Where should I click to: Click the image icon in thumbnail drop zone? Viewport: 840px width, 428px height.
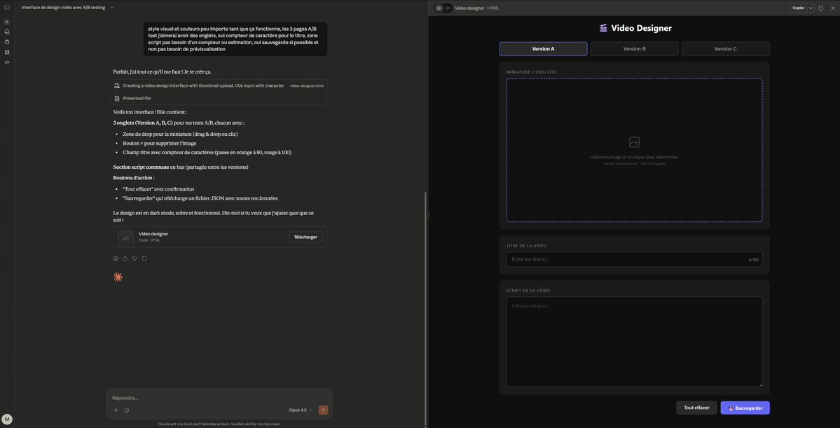pos(634,142)
